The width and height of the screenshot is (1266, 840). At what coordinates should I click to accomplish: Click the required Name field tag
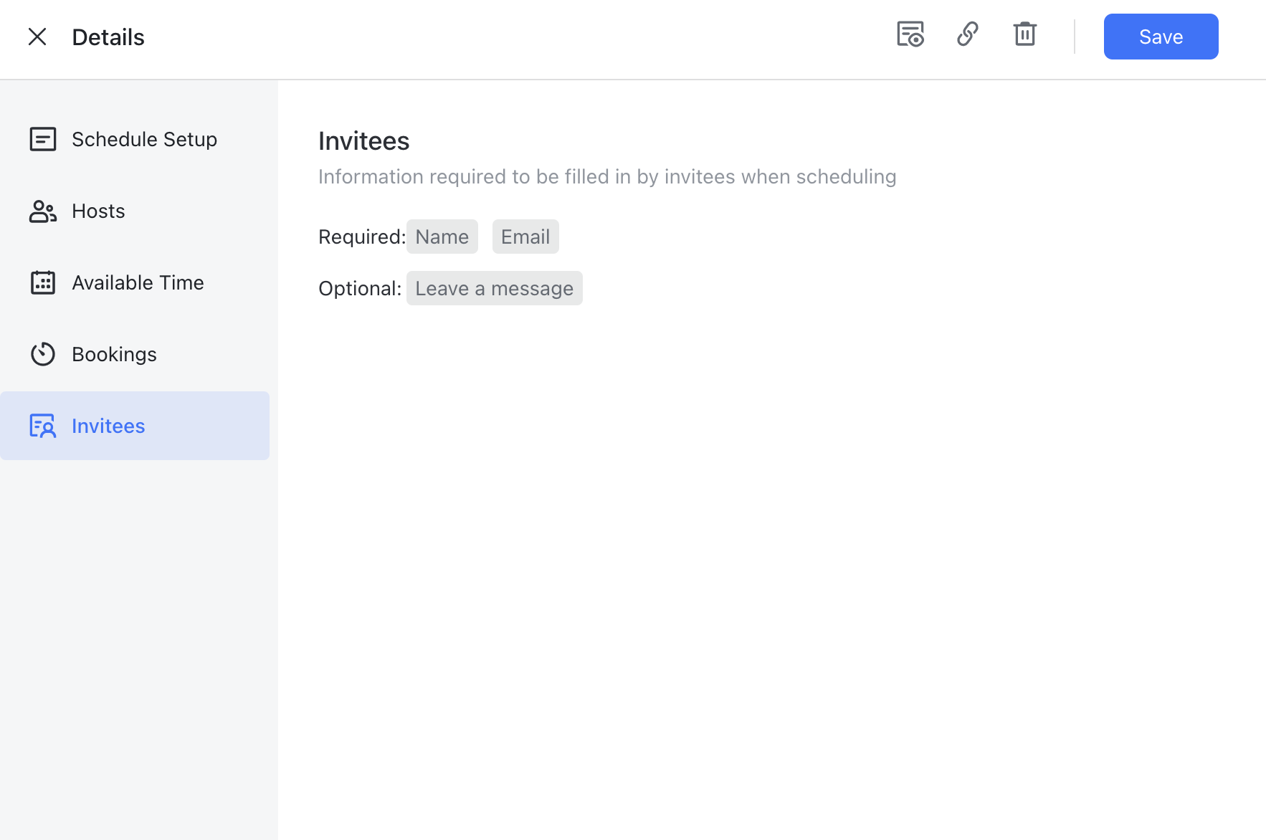tap(442, 237)
